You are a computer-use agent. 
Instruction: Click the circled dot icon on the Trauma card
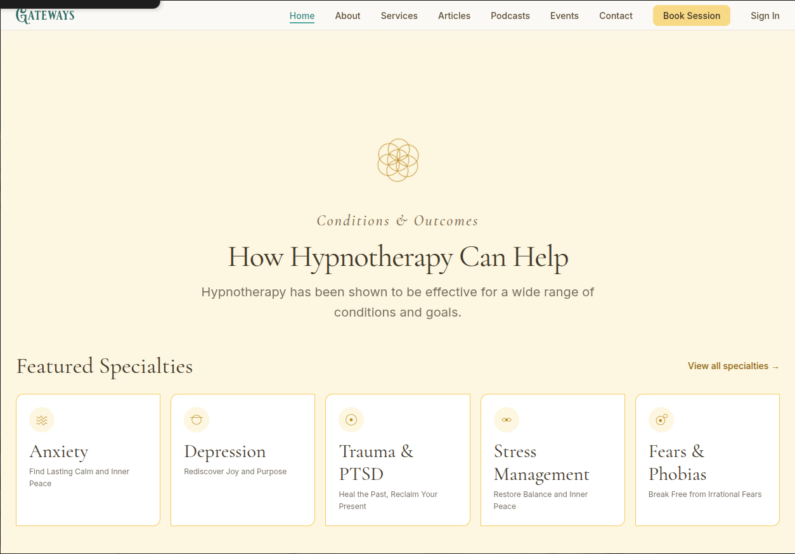click(x=351, y=420)
